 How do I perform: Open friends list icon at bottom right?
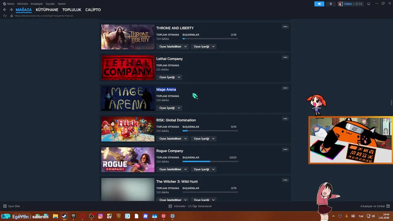pos(388,206)
